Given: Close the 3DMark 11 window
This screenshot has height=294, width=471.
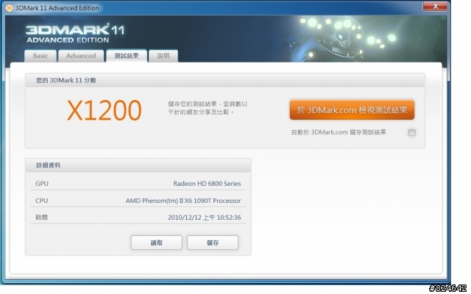Looking at the screenshot, I should pyautogui.click(x=435, y=6).
